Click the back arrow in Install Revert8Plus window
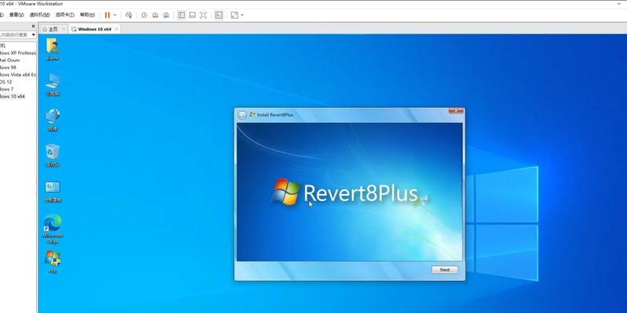This screenshot has height=313, width=627. tap(242, 115)
